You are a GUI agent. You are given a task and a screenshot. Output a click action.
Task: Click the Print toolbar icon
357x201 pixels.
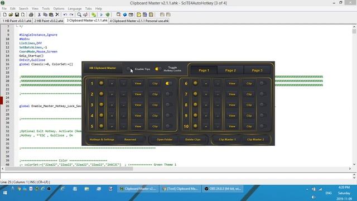click(x=31, y=15)
